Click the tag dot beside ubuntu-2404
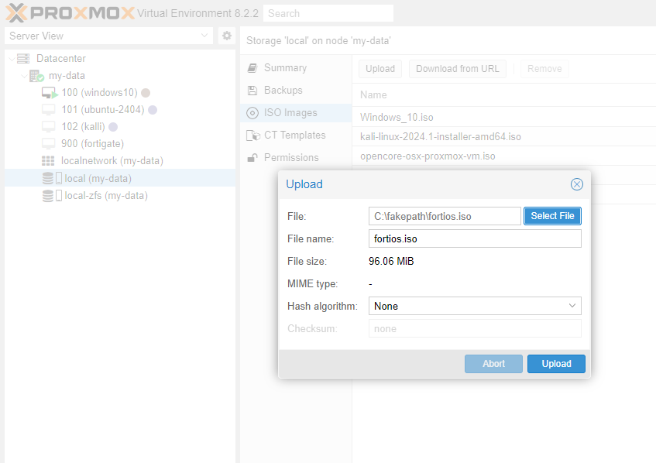This screenshot has width=656, height=463. tap(153, 110)
